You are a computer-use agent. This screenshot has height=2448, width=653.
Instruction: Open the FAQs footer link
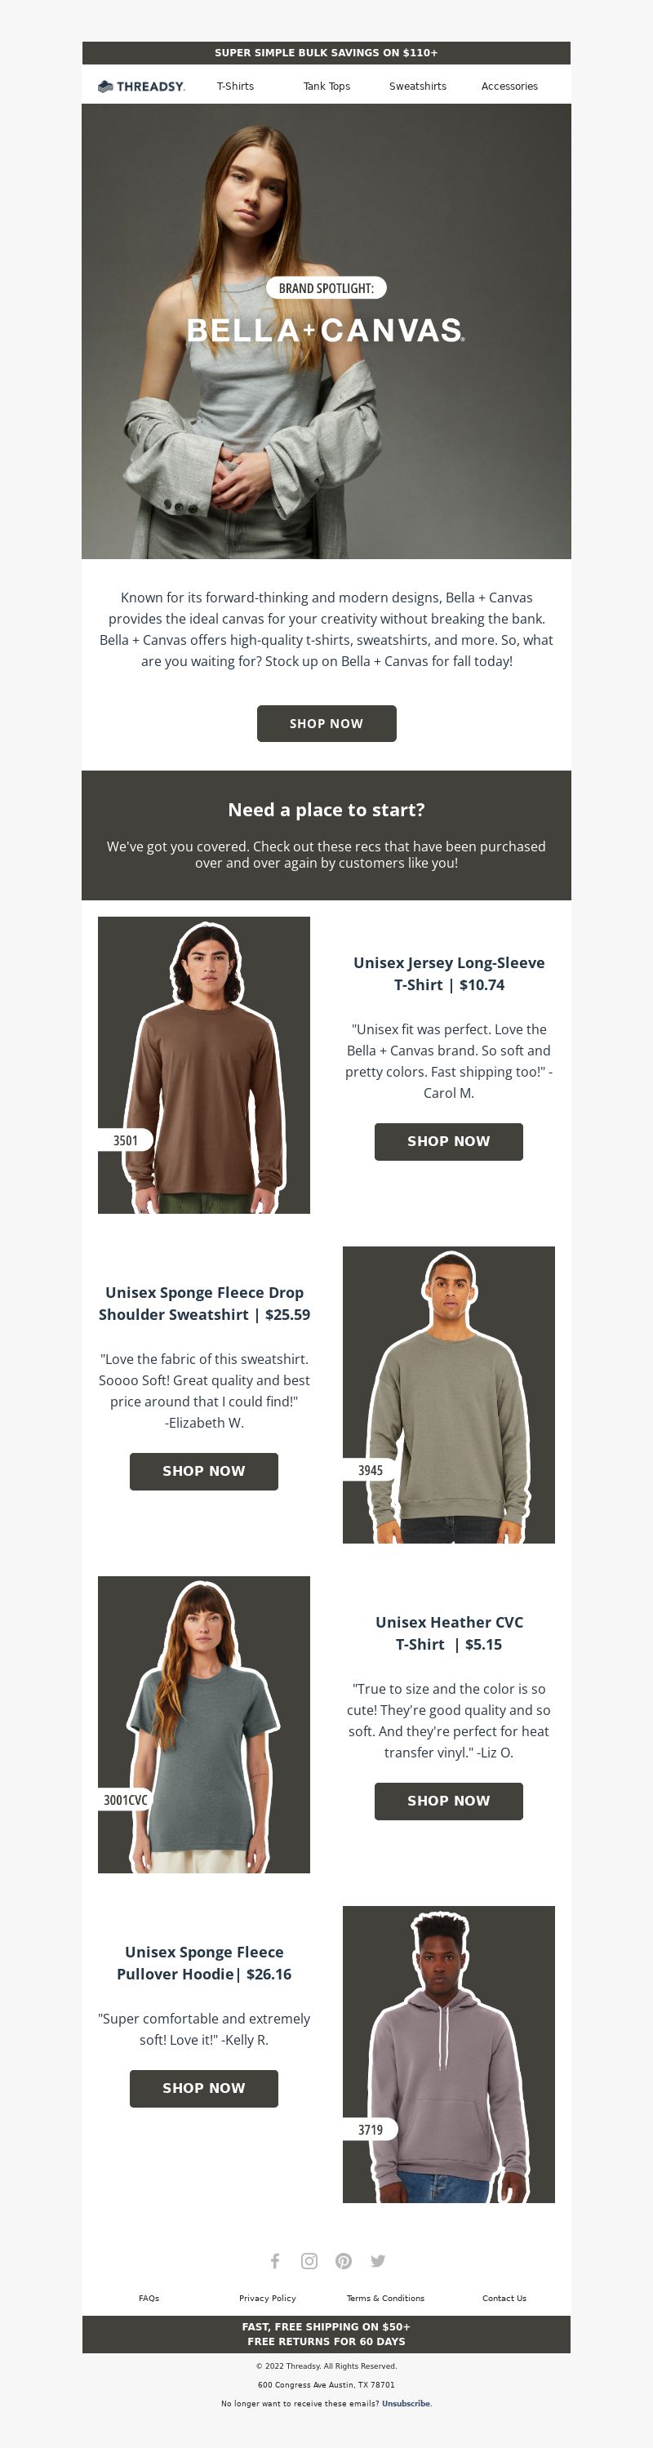(x=149, y=2298)
